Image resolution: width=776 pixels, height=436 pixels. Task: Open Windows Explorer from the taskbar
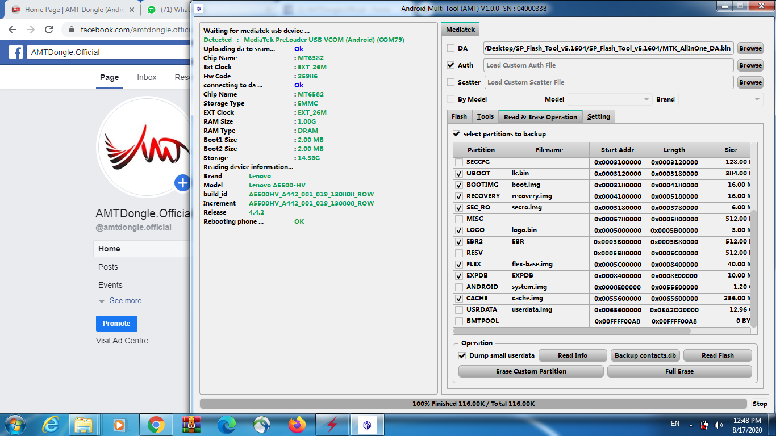tap(84, 424)
